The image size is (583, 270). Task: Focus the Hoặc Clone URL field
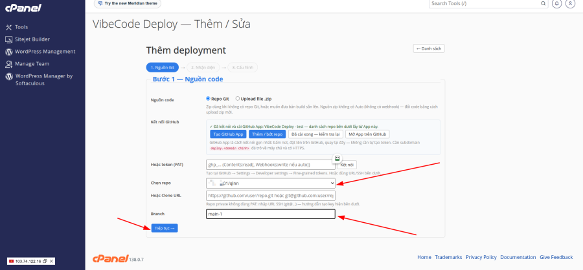pyautogui.click(x=271, y=196)
